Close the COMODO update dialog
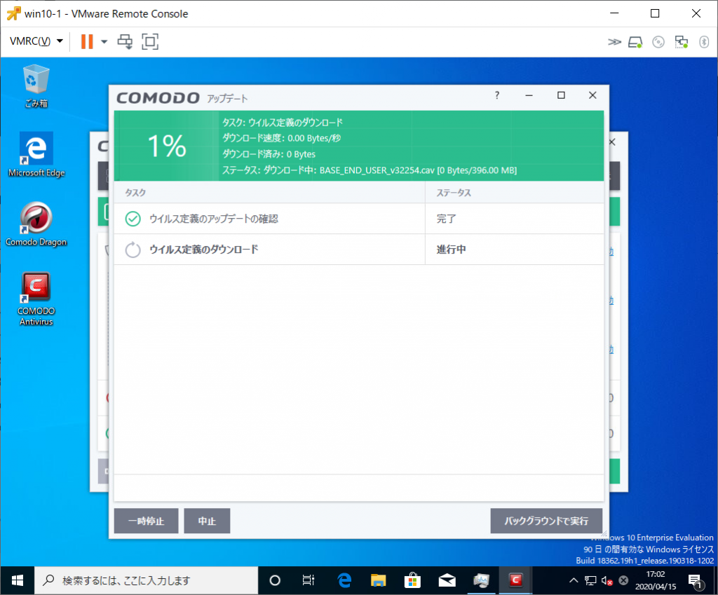 click(592, 95)
